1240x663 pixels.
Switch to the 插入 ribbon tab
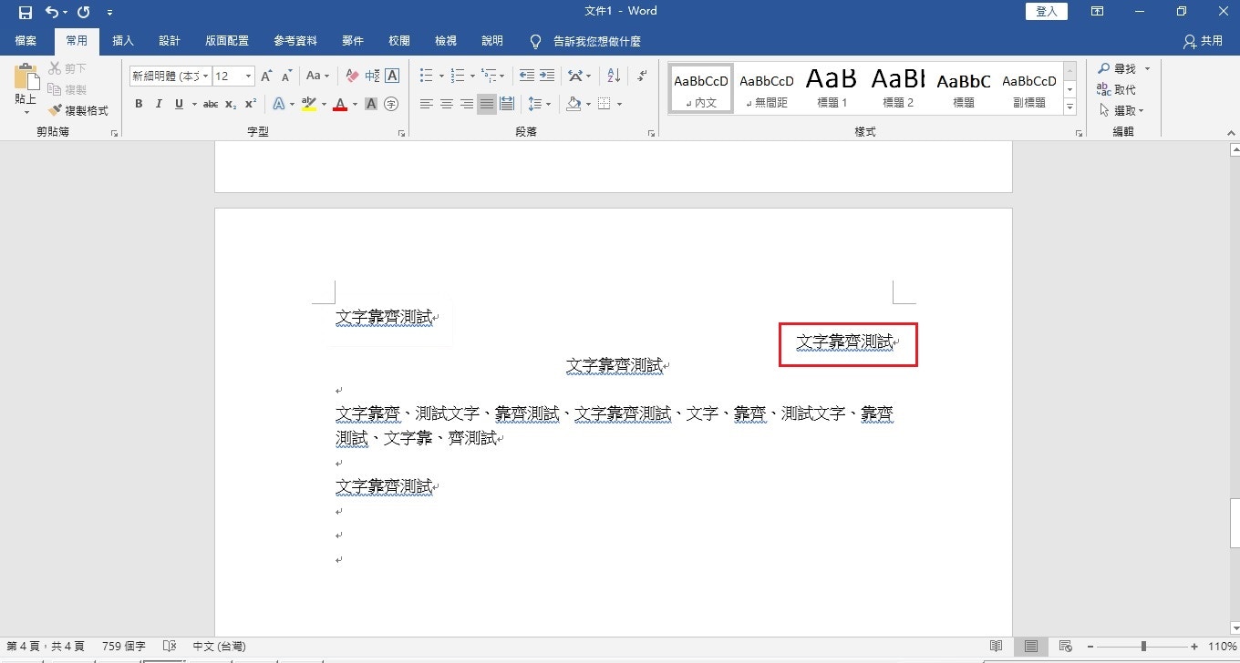[123, 40]
